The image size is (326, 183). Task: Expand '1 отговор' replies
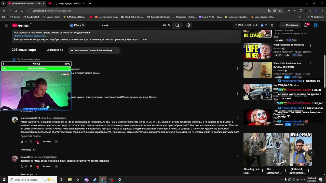[28, 150]
